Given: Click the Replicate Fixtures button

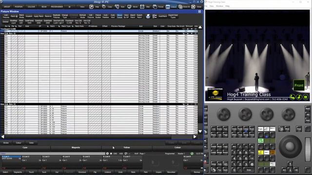Looking at the screenshot, I should coord(57,16).
